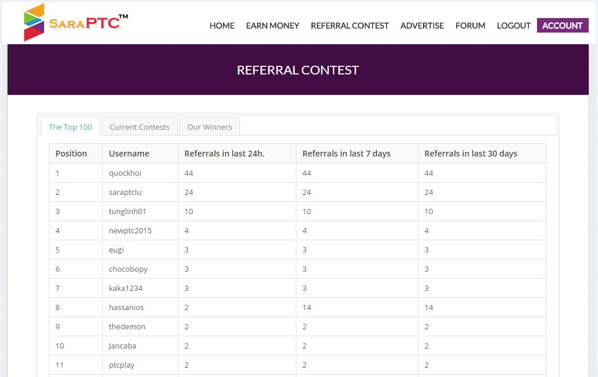
Task: Select The Top 100 tab
Action: (70, 127)
